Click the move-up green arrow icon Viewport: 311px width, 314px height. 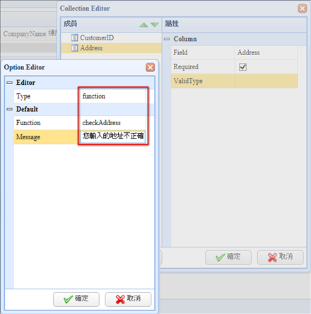[x=143, y=25]
